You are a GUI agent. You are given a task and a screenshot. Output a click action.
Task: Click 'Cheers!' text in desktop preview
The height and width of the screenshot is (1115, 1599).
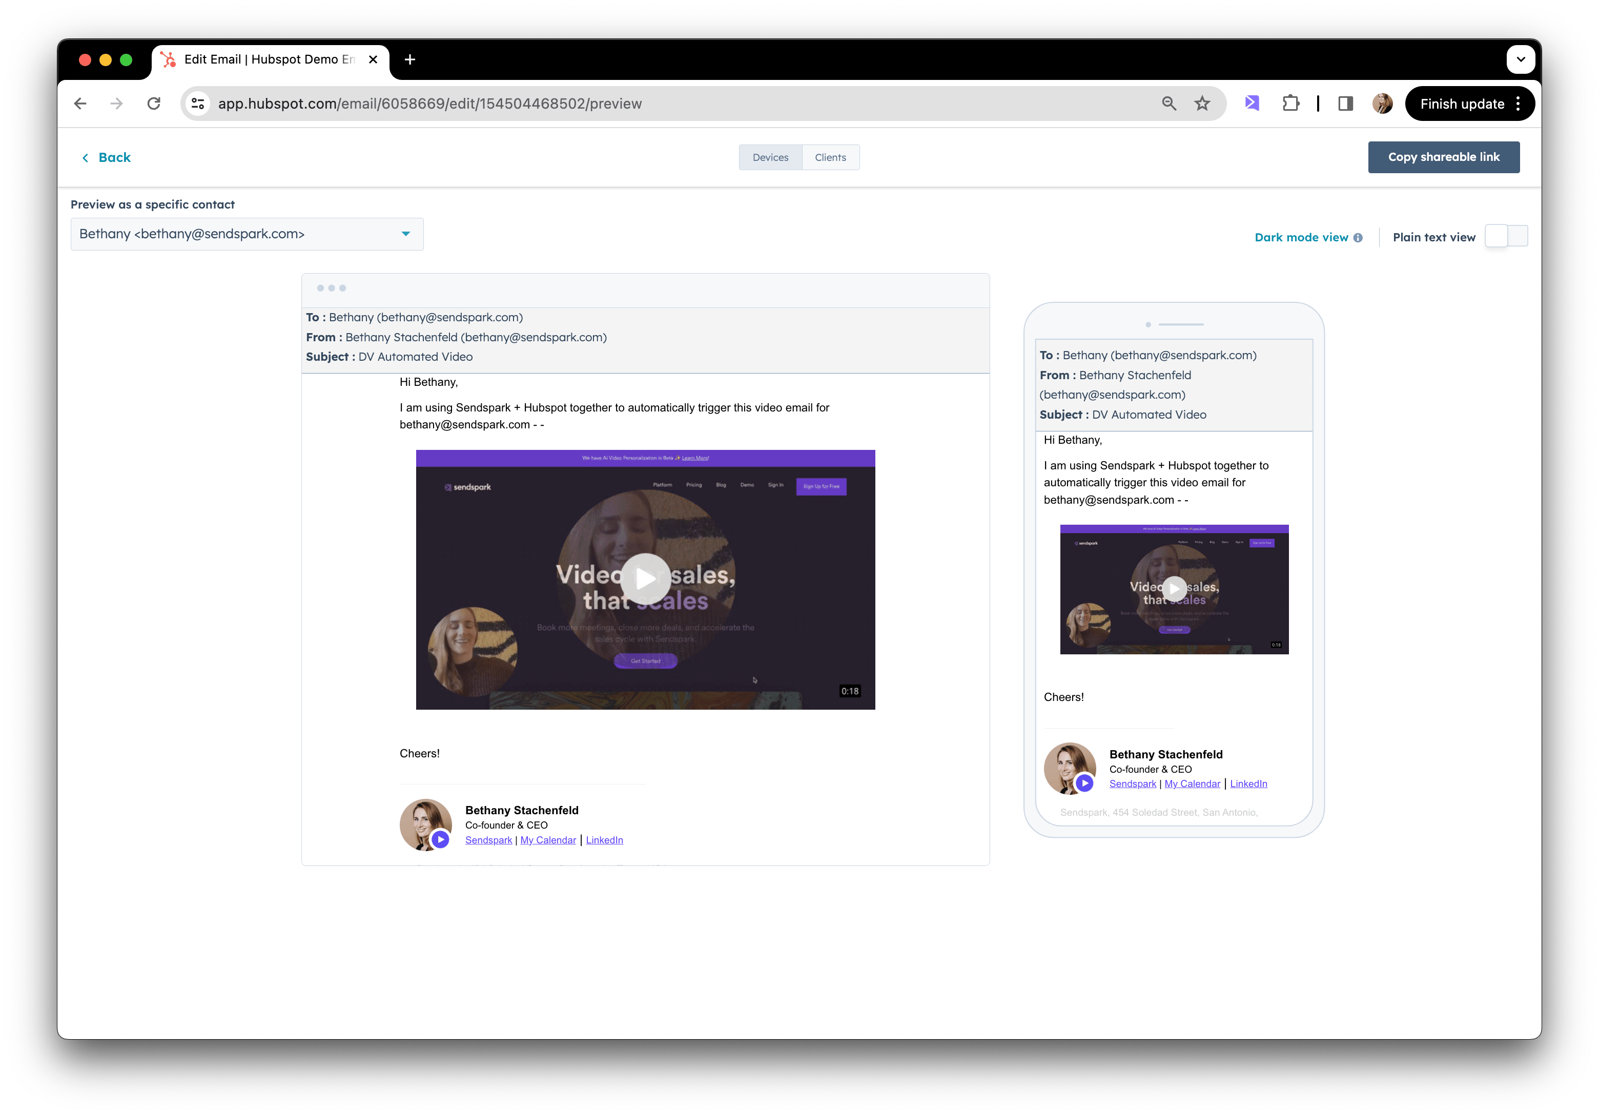[x=419, y=754]
